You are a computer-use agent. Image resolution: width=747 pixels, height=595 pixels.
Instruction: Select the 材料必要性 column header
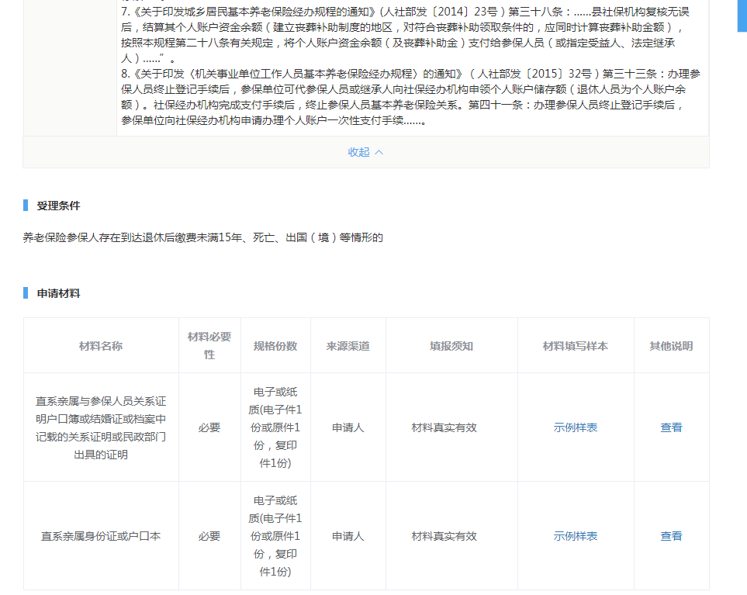pos(209,345)
